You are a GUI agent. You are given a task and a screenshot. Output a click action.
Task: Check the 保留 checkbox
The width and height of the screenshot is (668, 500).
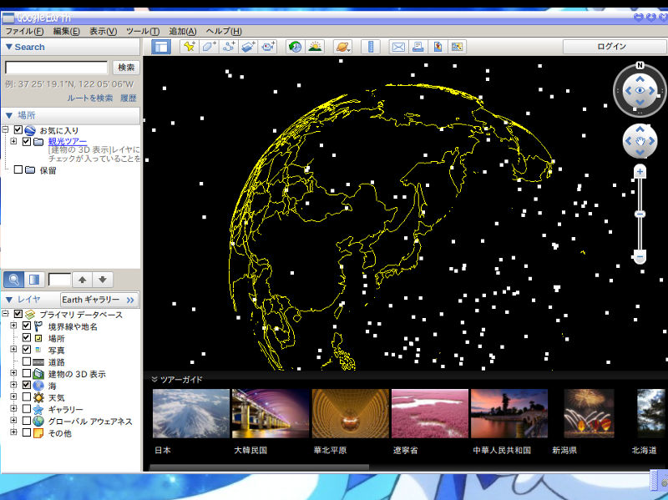point(18,169)
